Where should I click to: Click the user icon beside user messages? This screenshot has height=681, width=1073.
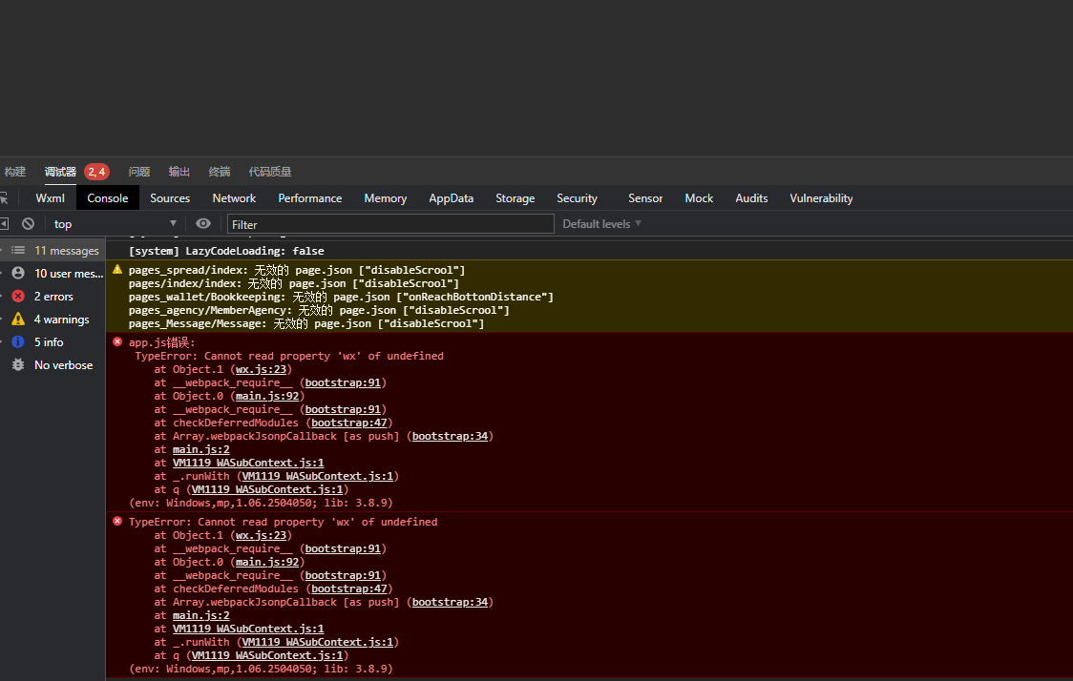pos(18,273)
